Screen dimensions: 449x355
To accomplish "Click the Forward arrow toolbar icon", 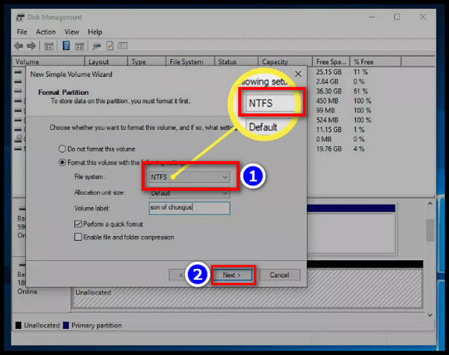I will click(31, 46).
